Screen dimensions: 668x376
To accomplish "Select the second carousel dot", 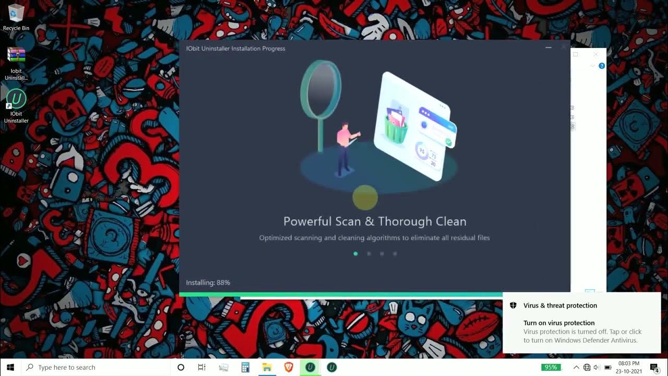I will pyautogui.click(x=369, y=254).
